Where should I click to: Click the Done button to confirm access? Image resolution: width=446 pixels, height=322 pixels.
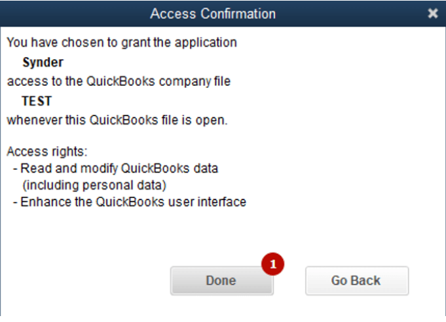click(x=221, y=281)
